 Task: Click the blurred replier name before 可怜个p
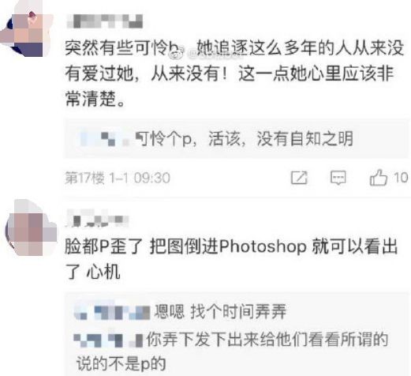tap(105, 138)
